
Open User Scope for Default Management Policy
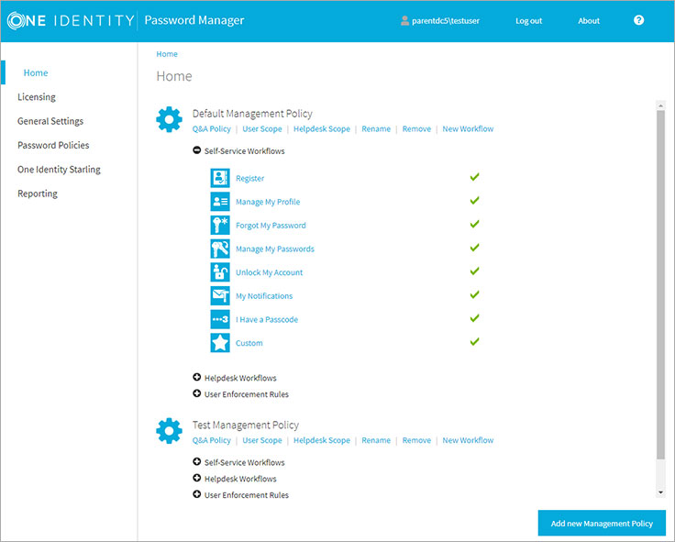click(x=262, y=128)
